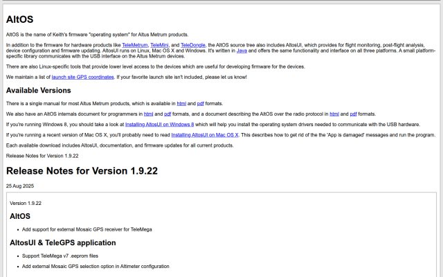The width and height of the screenshot is (443, 277).
Task: Click the 25 Aug 2025 release date
Action: point(20,186)
